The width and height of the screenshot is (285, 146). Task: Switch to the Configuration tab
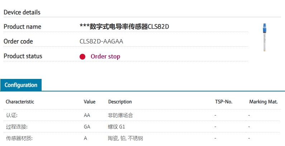[x=21, y=85]
